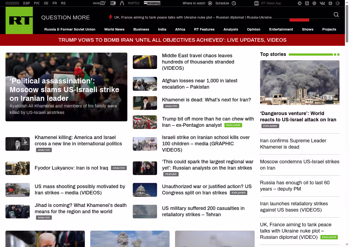This screenshot has width=349, height=247.
Task: Open the Business section
Action: tap(141, 29)
